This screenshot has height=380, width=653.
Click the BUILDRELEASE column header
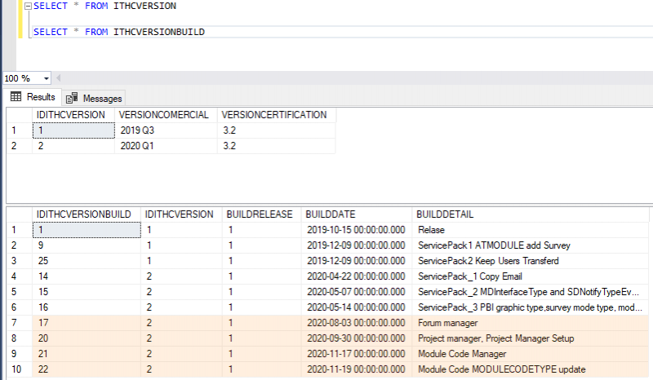coord(262,214)
